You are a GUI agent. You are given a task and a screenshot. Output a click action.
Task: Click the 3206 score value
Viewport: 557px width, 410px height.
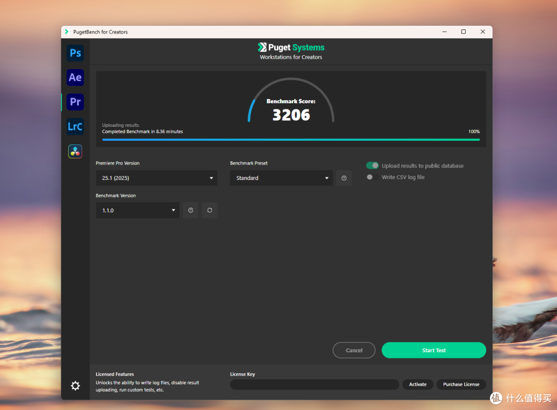tap(291, 115)
